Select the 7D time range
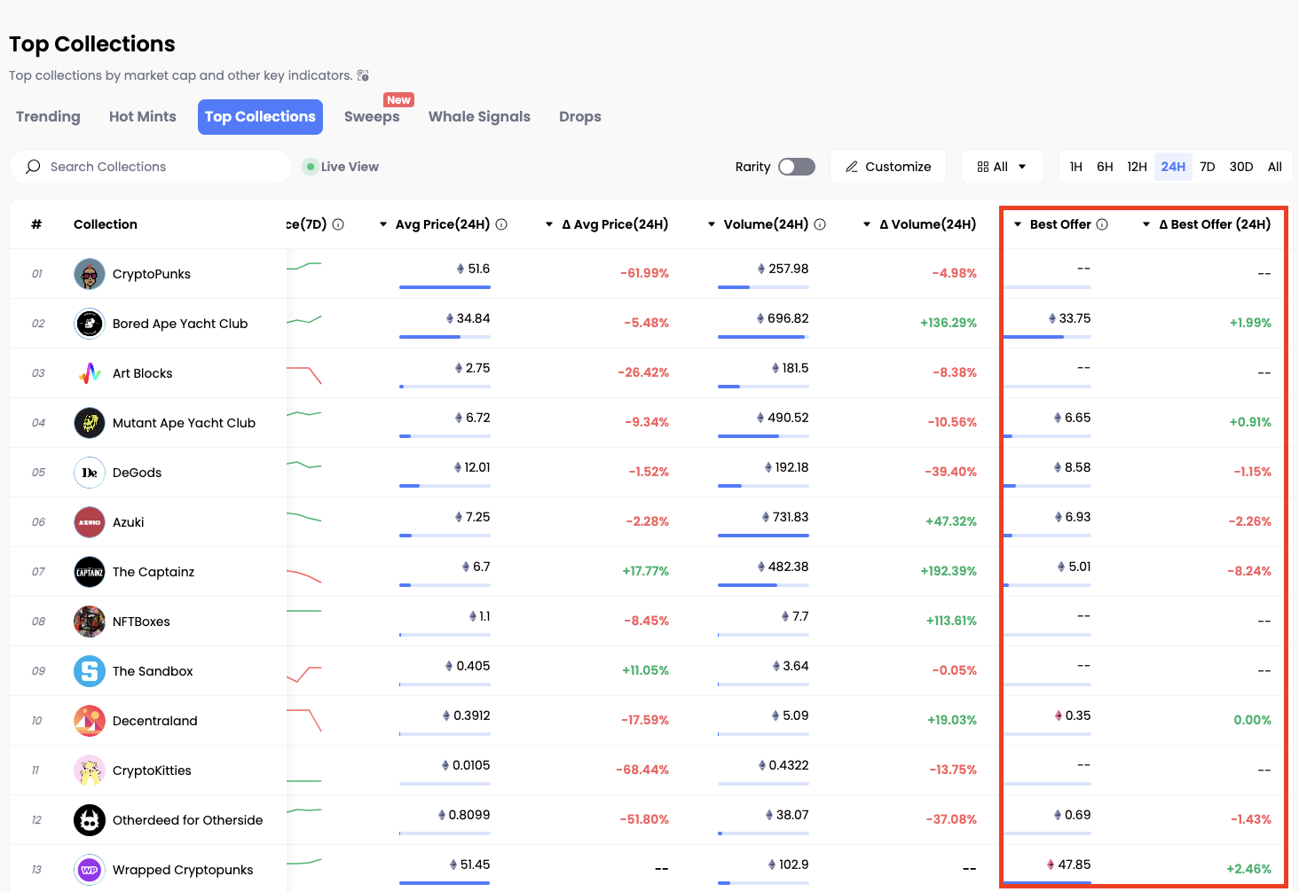This screenshot has width=1299, height=892. tap(1208, 167)
